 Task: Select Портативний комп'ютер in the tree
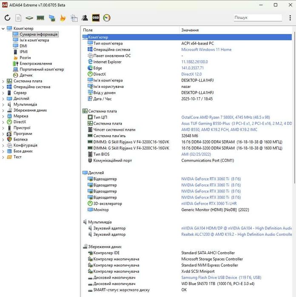[x=42, y=69]
